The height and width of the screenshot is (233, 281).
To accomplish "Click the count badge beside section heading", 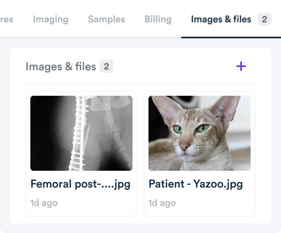I will point(107,66).
